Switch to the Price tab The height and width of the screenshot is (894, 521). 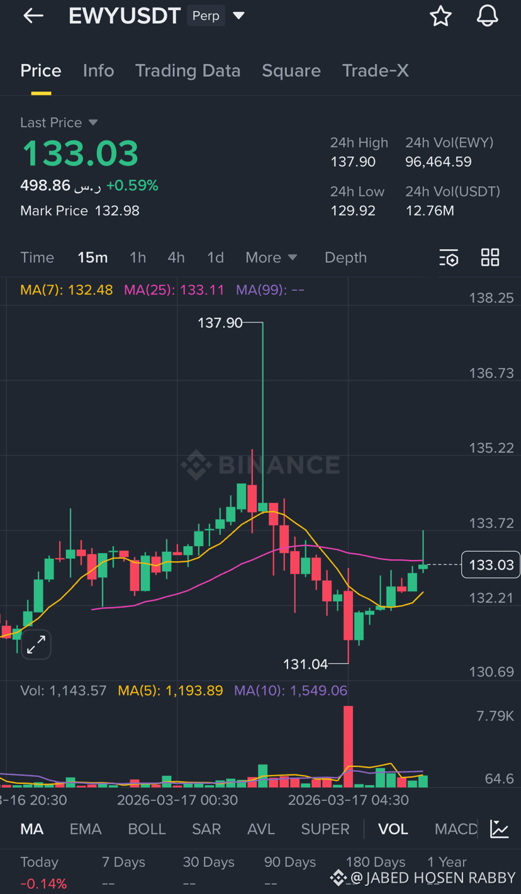click(x=41, y=70)
